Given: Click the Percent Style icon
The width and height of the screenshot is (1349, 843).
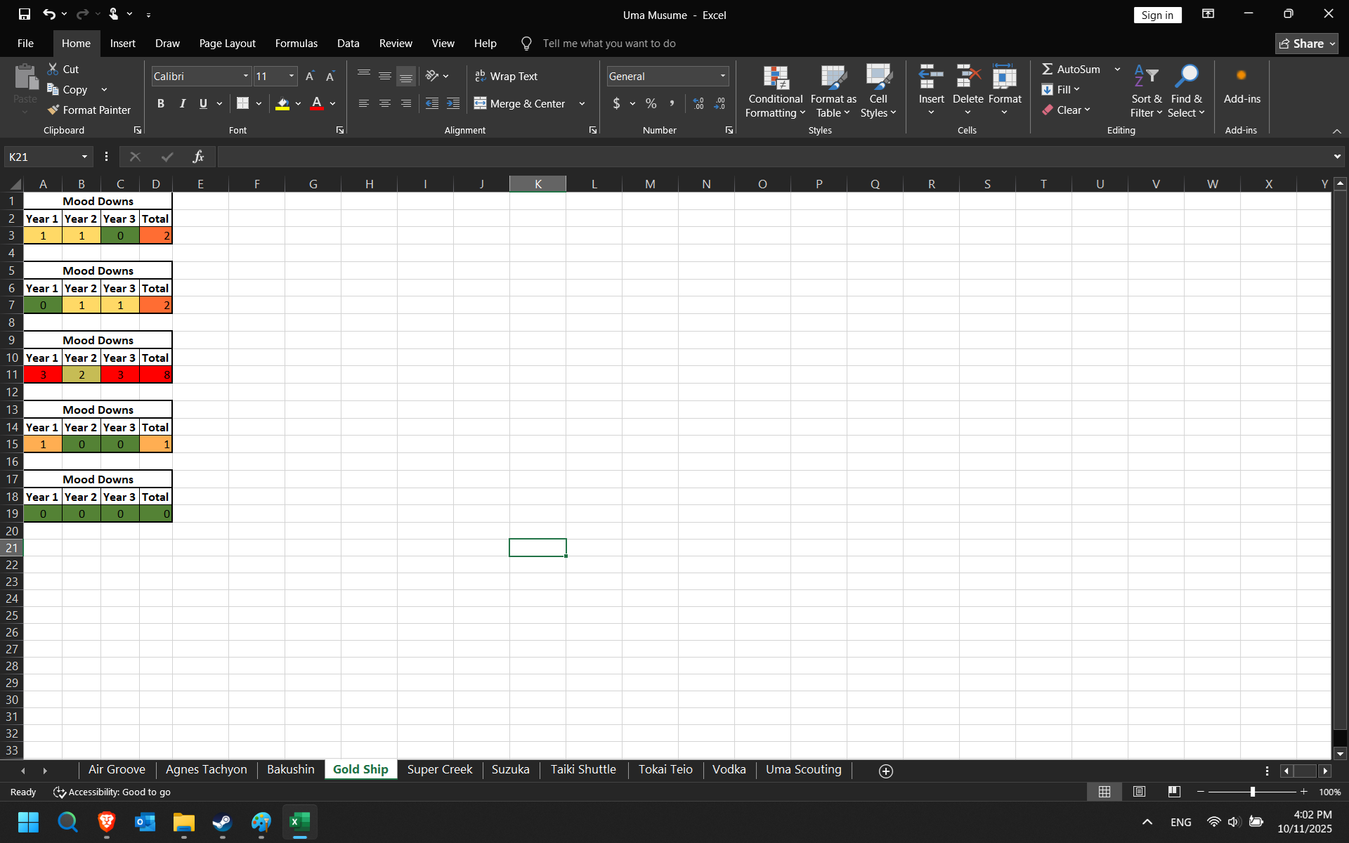Looking at the screenshot, I should (x=651, y=103).
